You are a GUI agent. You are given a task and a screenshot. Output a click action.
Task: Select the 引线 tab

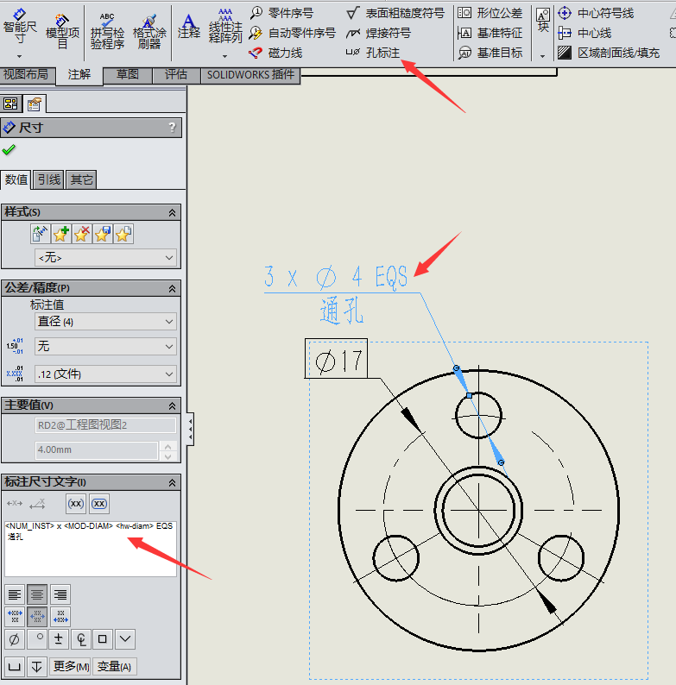[x=48, y=179]
